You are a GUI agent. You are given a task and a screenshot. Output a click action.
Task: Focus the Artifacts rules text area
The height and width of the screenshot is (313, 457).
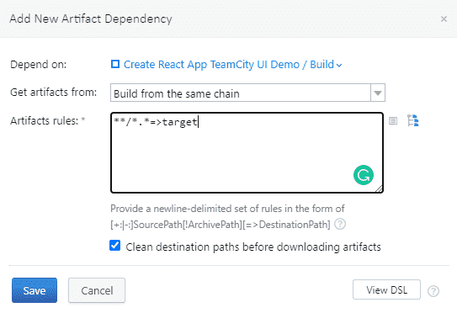[247, 152]
